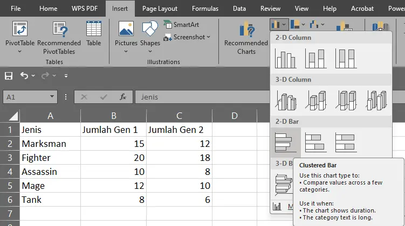The height and width of the screenshot is (226, 405).
Task: Select column B header
Action: tap(114, 116)
